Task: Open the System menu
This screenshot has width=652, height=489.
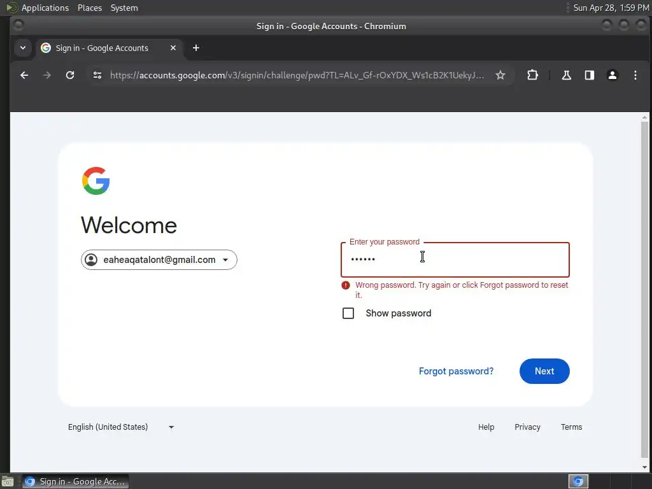Action: pos(124,8)
